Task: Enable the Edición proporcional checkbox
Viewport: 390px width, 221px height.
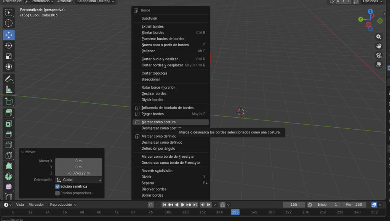Action: click(x=58, y=193)
